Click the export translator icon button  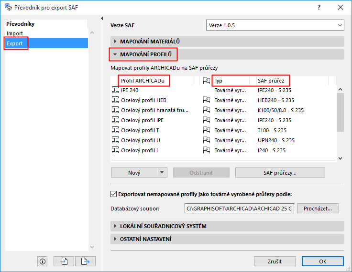tap(85, 261)
